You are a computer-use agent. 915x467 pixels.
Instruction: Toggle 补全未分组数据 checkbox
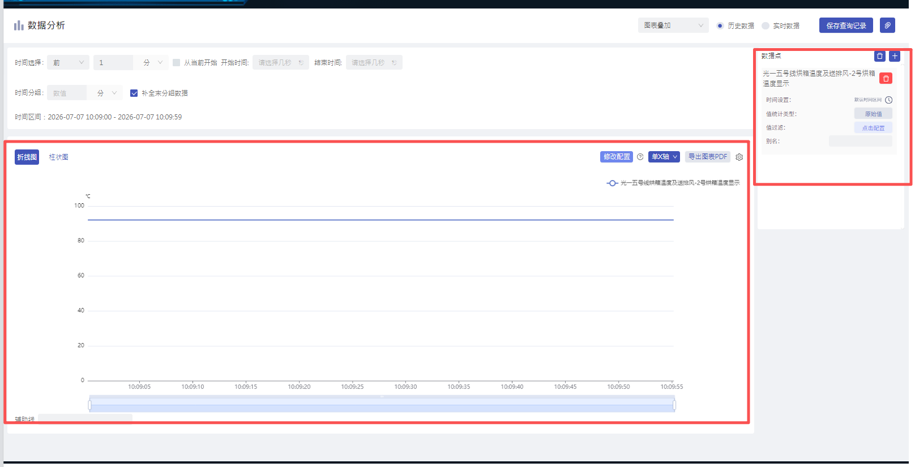pyautogui.click(x=134, y=93)
